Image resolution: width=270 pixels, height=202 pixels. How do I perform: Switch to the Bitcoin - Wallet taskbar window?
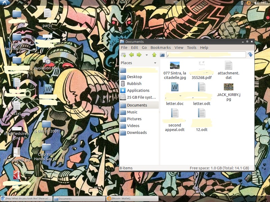132,199
